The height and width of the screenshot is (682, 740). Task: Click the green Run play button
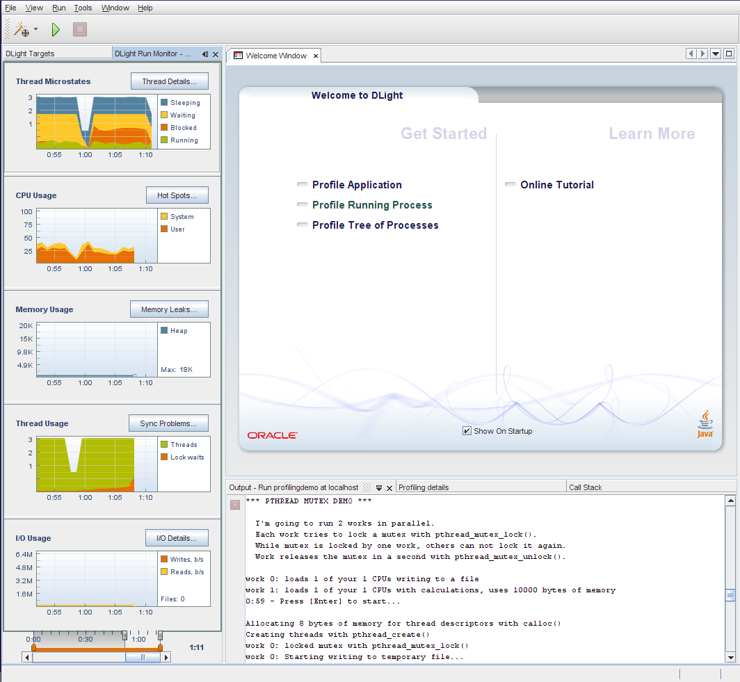pyautogui.click(x=56, y=30)
